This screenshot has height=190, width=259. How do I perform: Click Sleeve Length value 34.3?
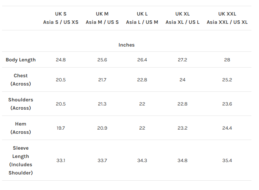[x=142, y=160]
